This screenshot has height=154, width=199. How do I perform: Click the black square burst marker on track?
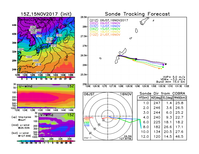pyautogui.click(x=136, y=59)
